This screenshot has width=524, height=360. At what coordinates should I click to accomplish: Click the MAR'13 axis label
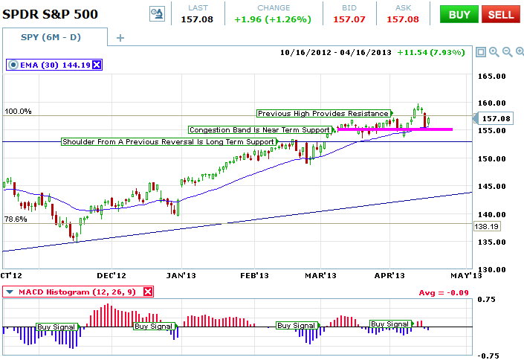click(321, 276)
